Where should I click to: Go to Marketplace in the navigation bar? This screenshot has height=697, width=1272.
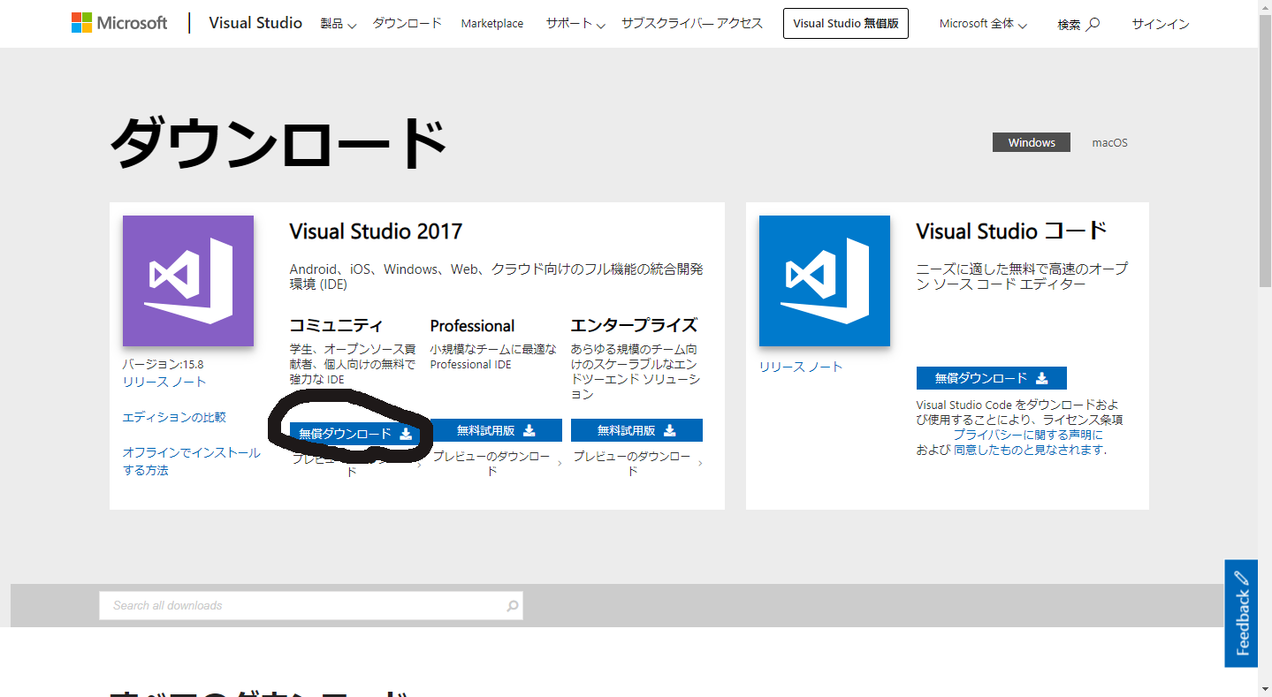(492, 24)
